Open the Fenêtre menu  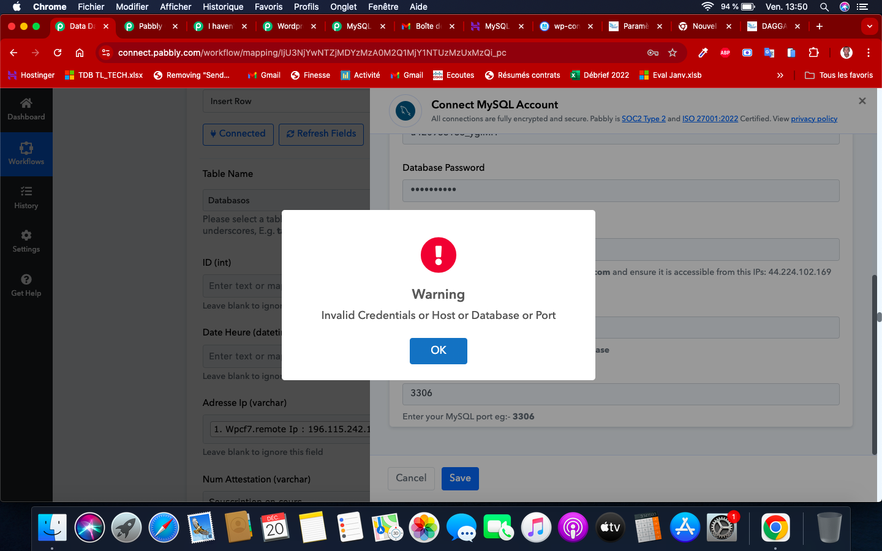tap(383, 7)
